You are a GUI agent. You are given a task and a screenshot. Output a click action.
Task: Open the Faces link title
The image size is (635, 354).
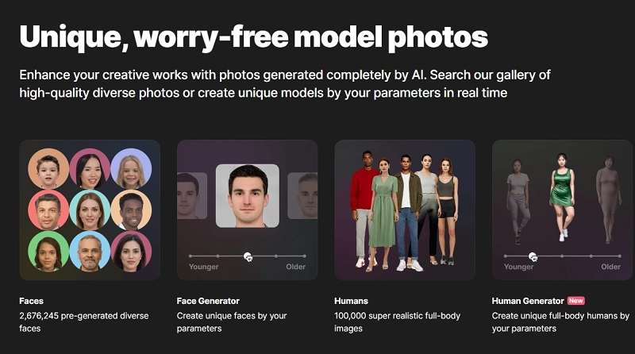pyautogui.click(x=31, y=301)
